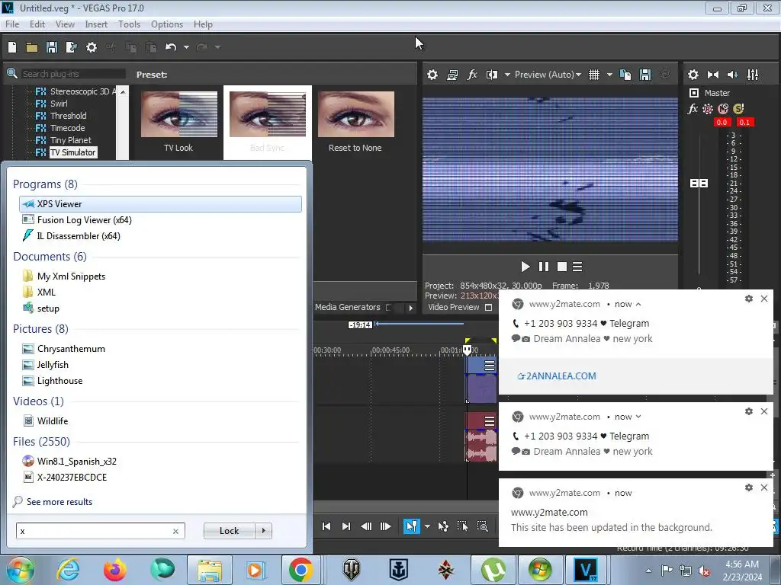
Task: Open Google Chrome from the taskbar
Action: (x=301, y=570)
